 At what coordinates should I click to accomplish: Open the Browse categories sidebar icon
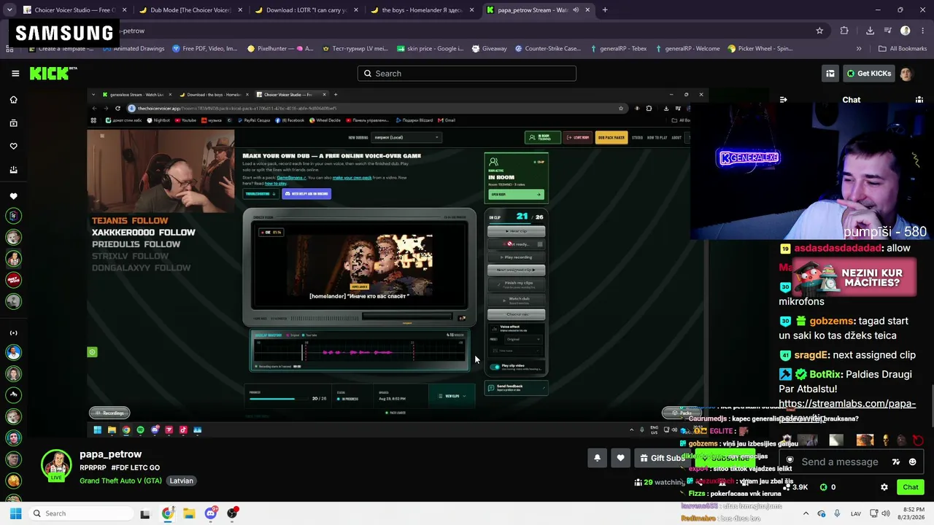[x=14, y=123]
